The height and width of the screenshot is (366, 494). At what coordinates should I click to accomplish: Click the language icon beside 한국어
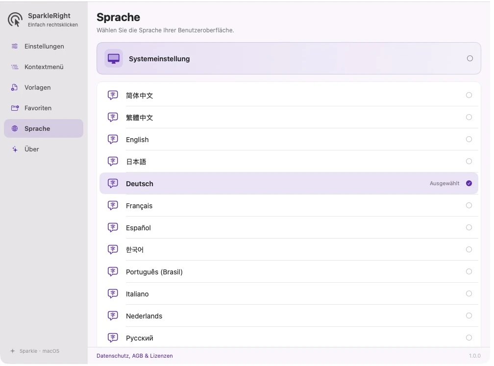[x=113, y=249]
